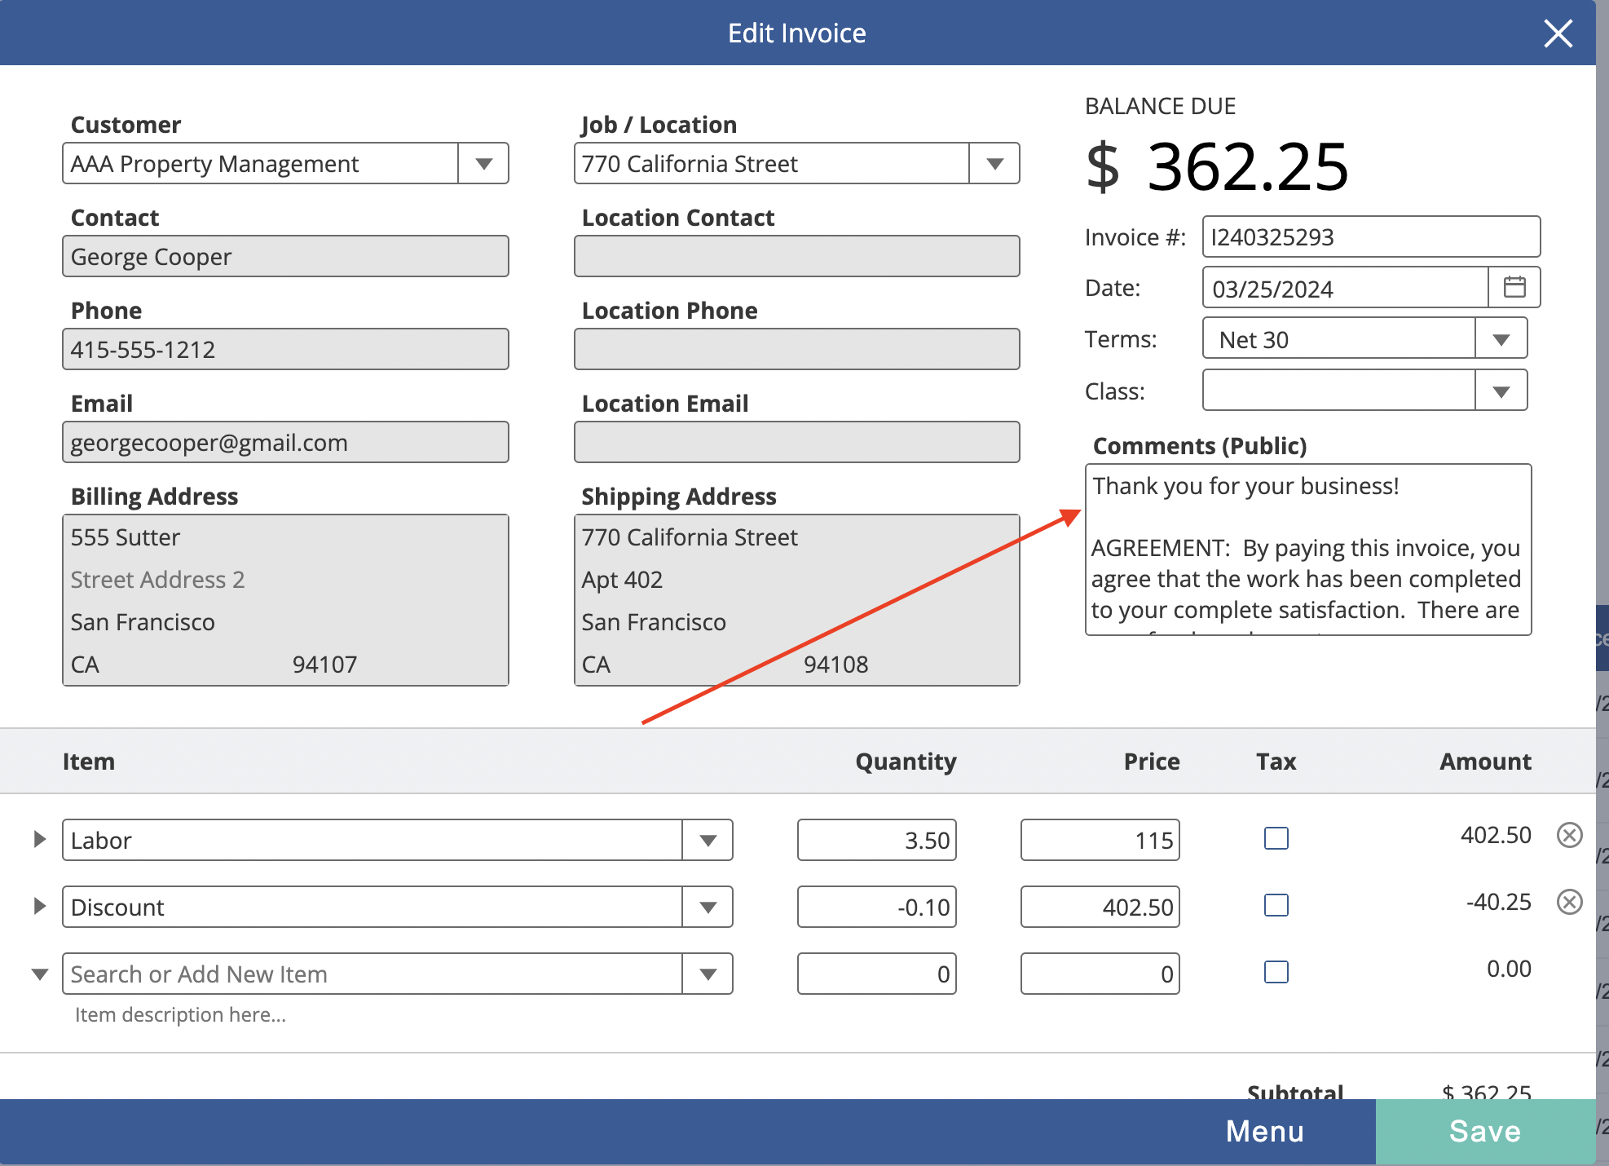Open the Labor item dropdown arrow

pos(708,840)
